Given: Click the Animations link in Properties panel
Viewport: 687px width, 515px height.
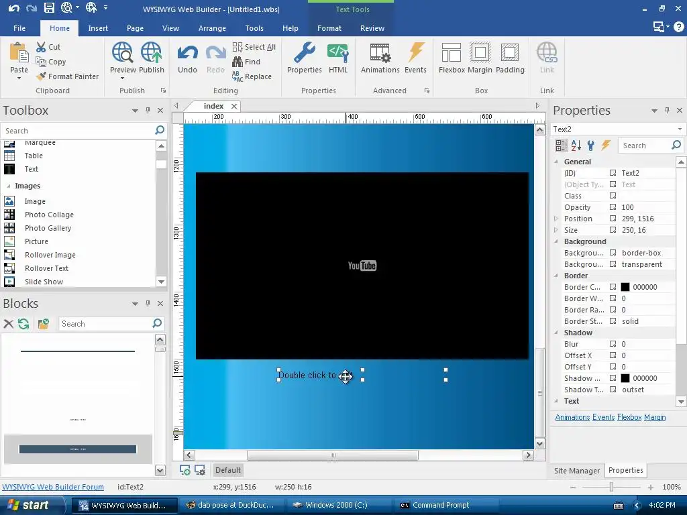Looking at the screenshot, I should pyautogui.click(x=572, y=417).
